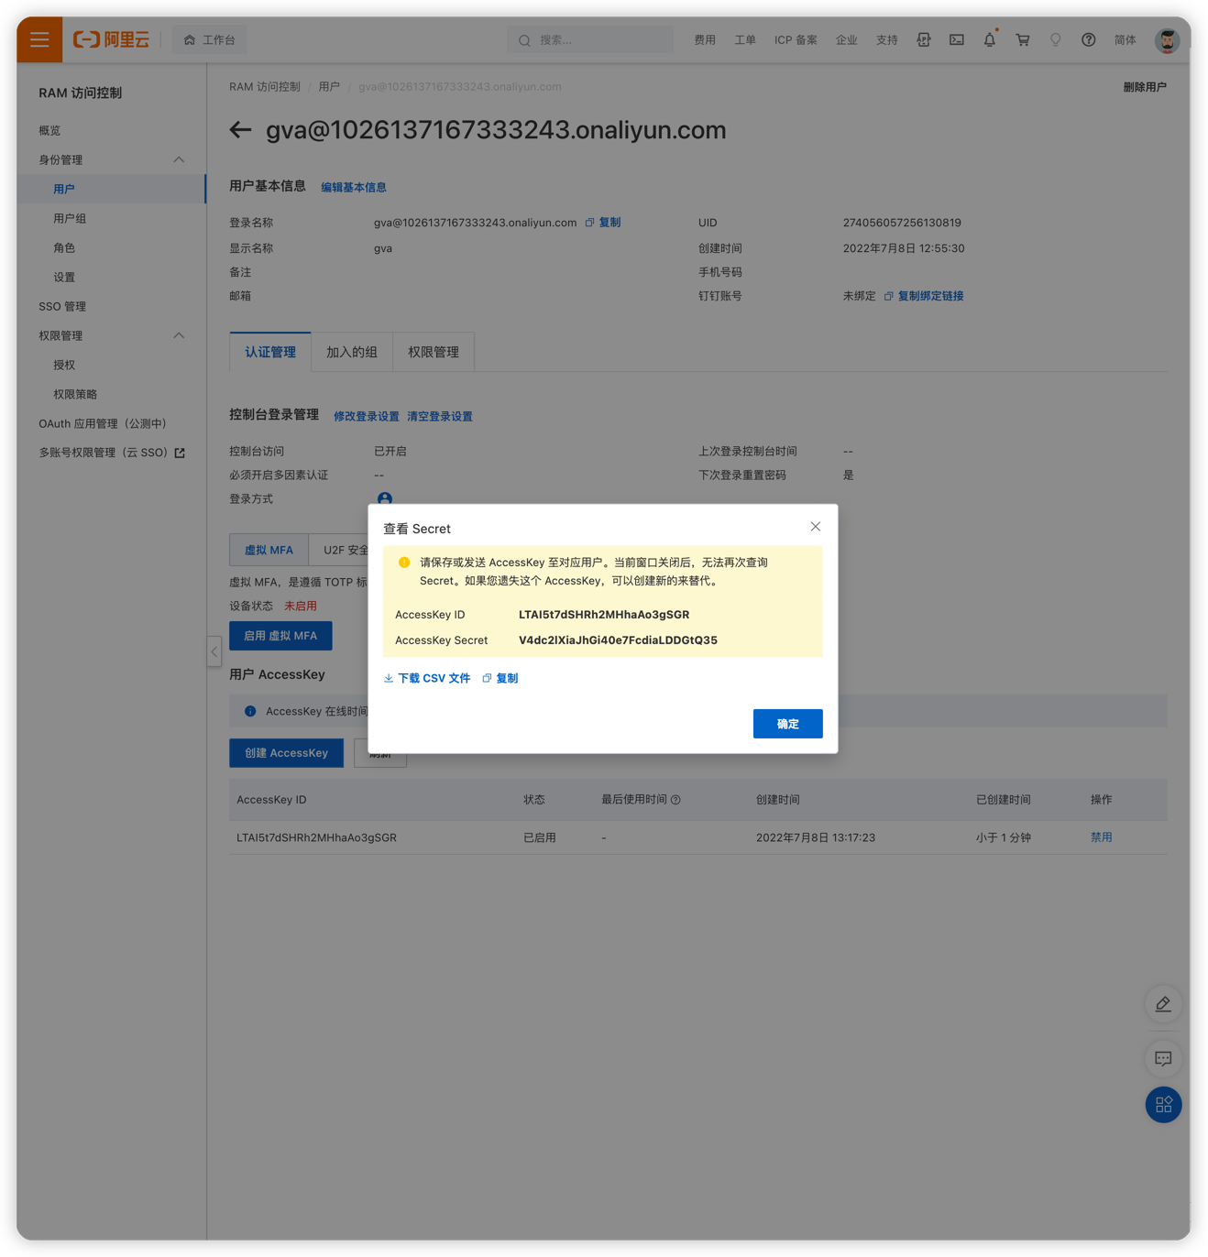The width and height of the screenshot is (1208, 1257).
Task: Collapse the 身份管理 section
Action: pos(179,159)
